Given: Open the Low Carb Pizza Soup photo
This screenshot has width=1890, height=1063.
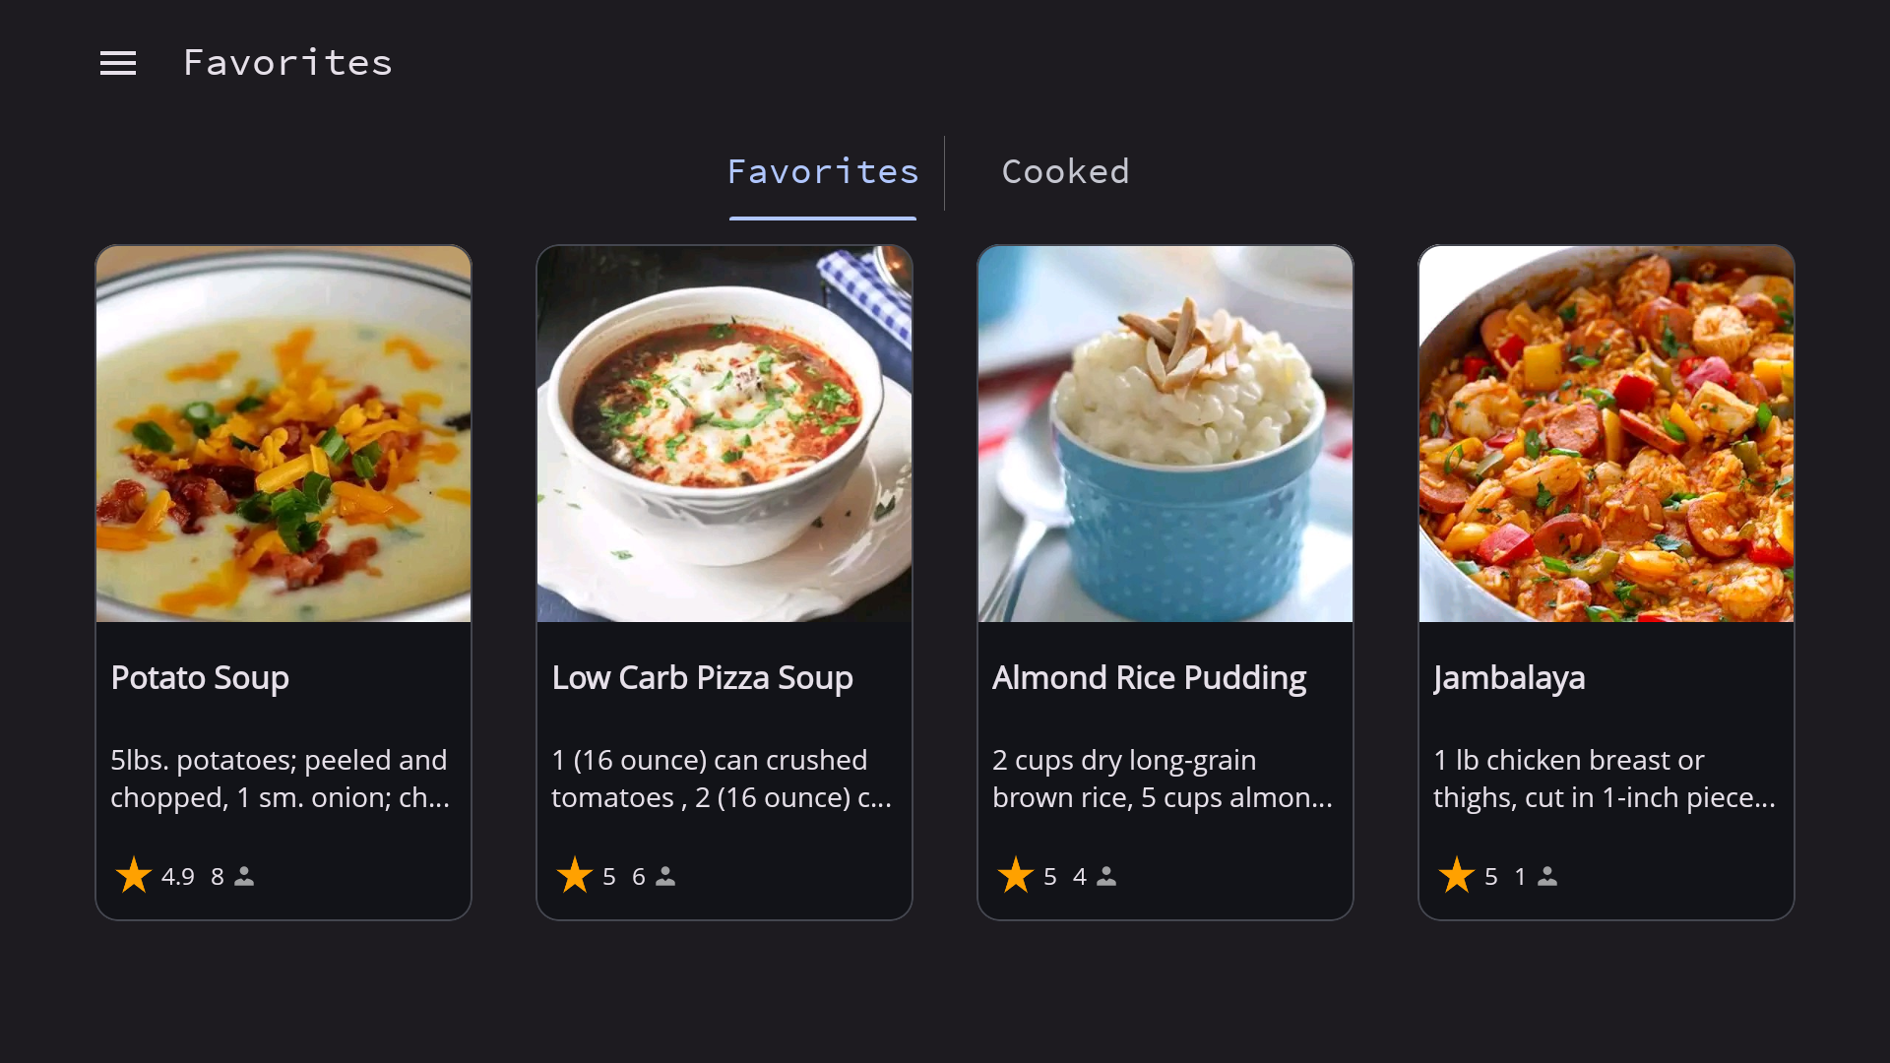Looking at the screenshot, I should point(724,434).
